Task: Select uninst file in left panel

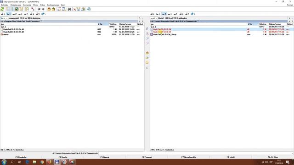Action: click(x=6, y=35)
